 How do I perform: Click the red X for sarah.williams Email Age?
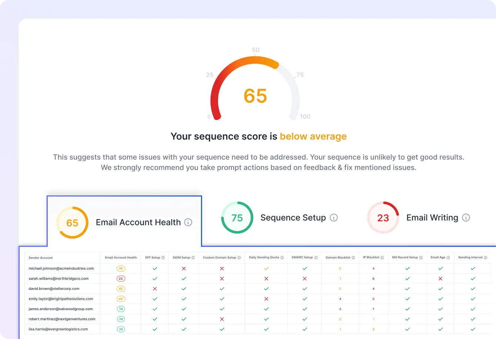(440, 279)
